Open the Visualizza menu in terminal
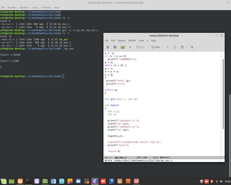The image size is (231, 185). point(24,7)
